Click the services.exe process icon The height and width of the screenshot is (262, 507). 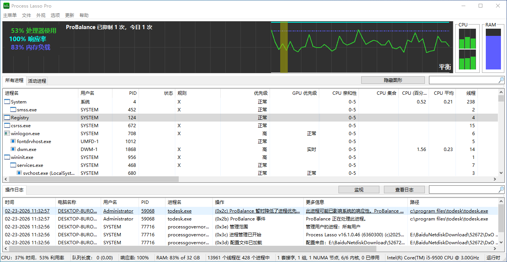click(13, 165)
